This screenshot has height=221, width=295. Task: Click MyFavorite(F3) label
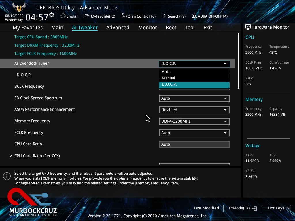[103, 16]
